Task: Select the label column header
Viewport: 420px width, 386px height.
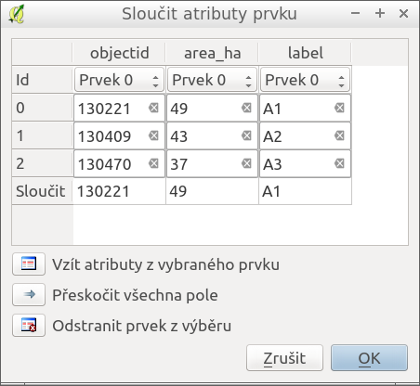Action: pos(305,53)
